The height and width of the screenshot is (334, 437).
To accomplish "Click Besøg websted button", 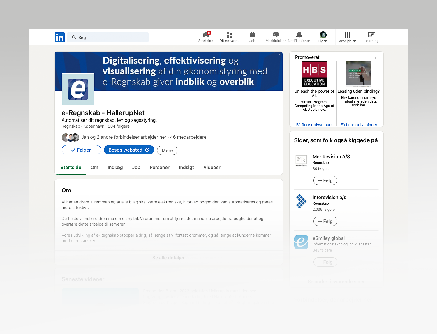I will point(129,150).
